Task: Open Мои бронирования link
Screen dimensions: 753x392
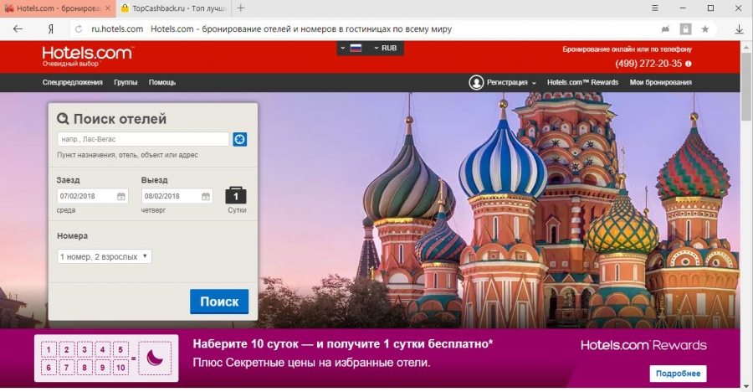Action: 661,82
